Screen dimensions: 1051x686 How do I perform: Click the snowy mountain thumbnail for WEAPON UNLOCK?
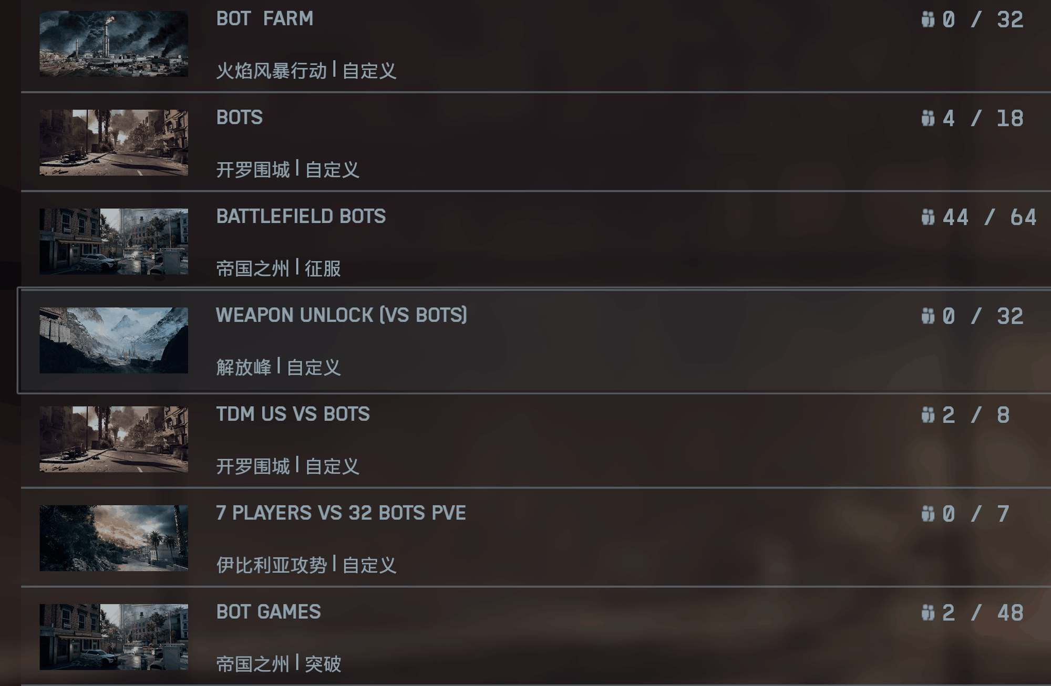pyautogui.click(x=114, y=340)
